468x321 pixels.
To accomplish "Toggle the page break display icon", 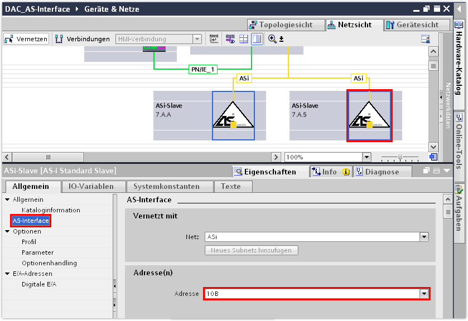I will pos(243,38).
